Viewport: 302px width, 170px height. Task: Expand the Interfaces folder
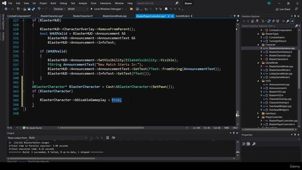pos(258,113)
